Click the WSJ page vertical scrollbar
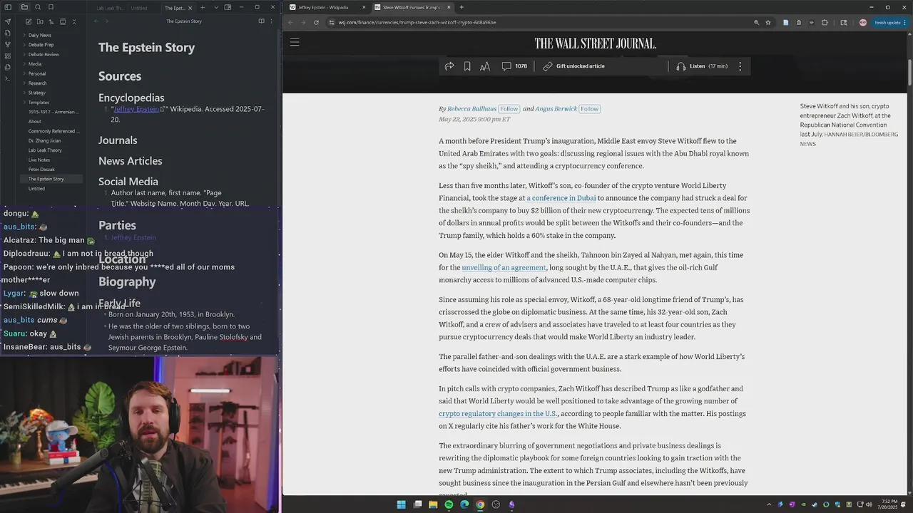Screen dimensions: 913x513 click(909, 71)
